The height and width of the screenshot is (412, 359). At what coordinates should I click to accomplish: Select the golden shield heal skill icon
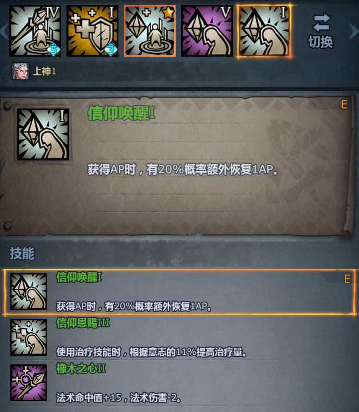(92, 31)
